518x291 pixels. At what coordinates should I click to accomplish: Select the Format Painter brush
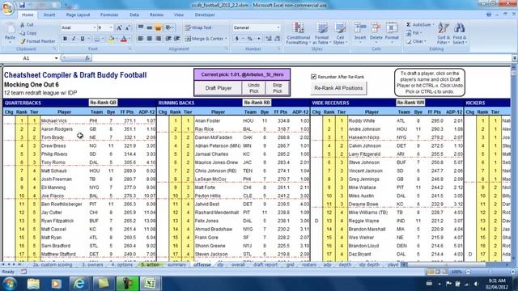[23, 41]
